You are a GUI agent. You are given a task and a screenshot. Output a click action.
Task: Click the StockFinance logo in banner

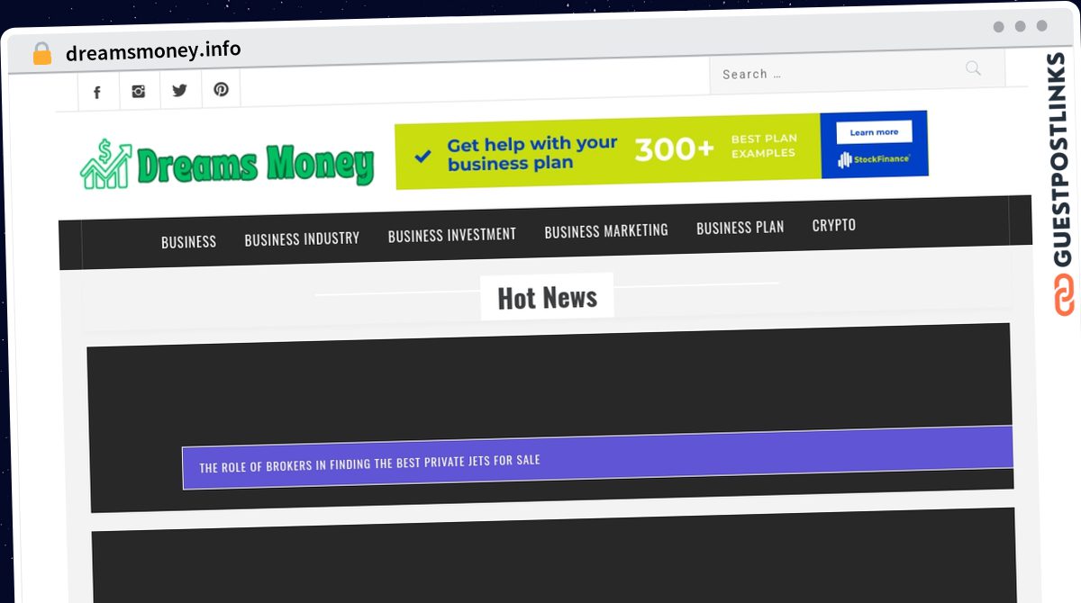point(874,160)
